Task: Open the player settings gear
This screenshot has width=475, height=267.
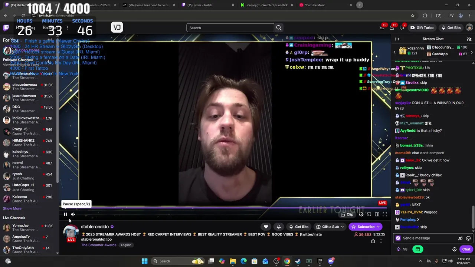Action: click(361, 214)
